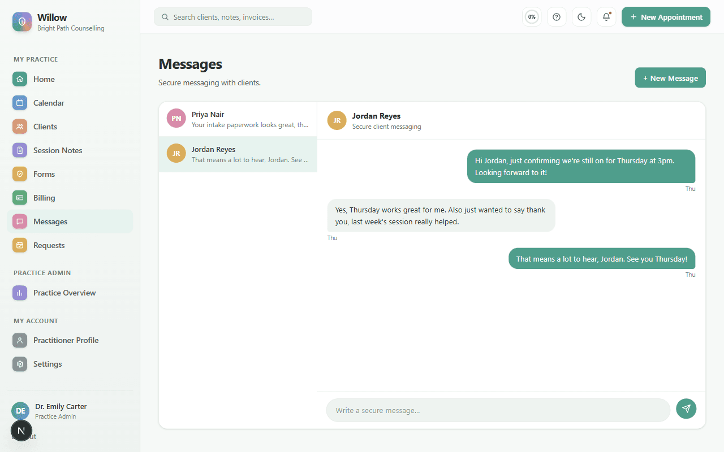Click the Messages page heading
The width and height of the screenshot is (724, 452).
pyautogui.click(x=190, y=64)
